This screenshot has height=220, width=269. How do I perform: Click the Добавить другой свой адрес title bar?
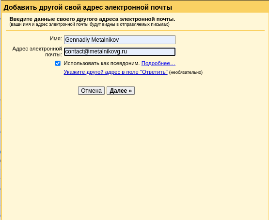135,7
